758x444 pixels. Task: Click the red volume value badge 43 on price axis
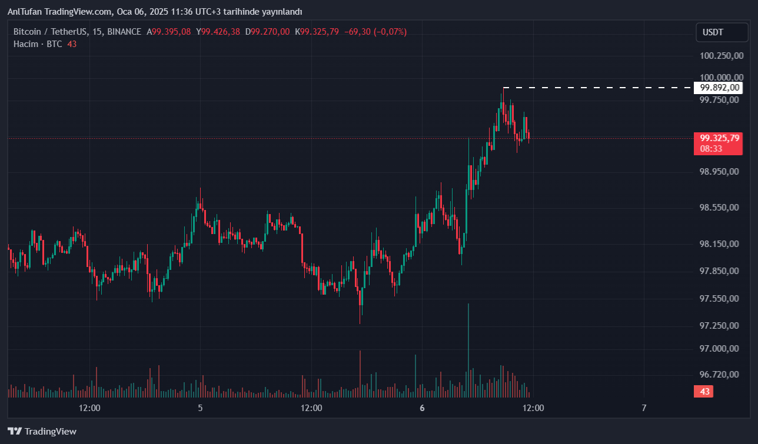(x=703, y=392)
